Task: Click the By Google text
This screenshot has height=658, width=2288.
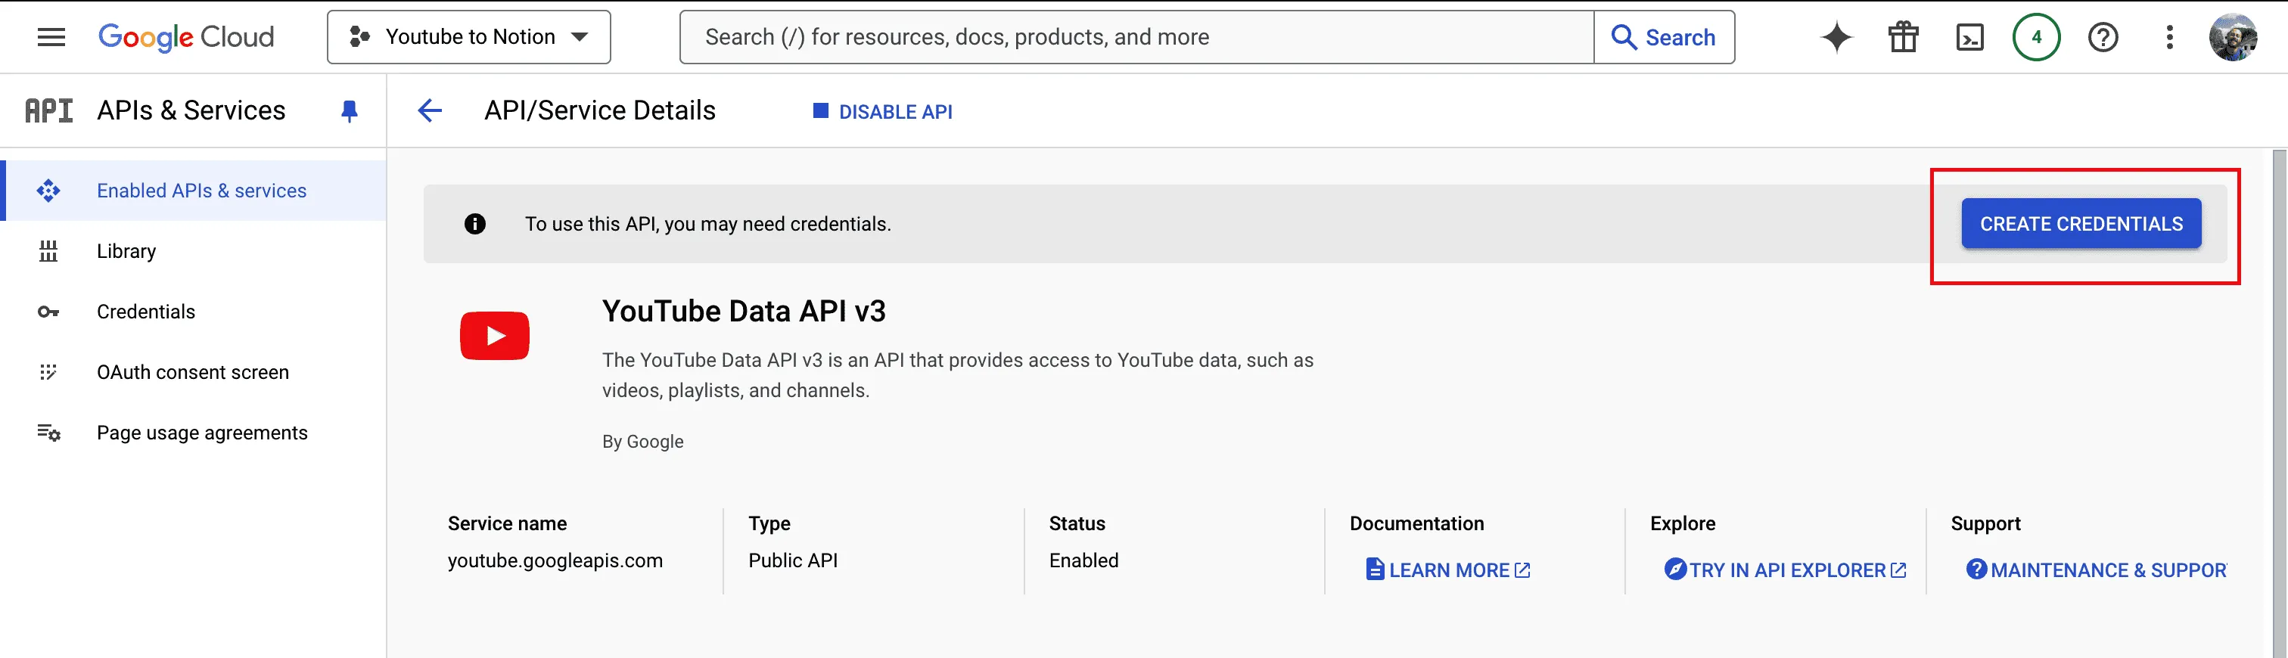Action: coord(643,442)
